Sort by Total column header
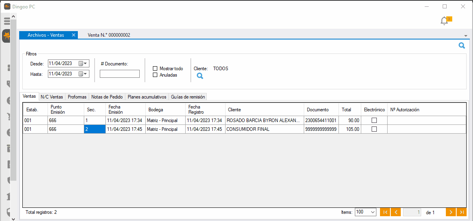473x221 pixels. pyautogui.click(x=350, y=109)
